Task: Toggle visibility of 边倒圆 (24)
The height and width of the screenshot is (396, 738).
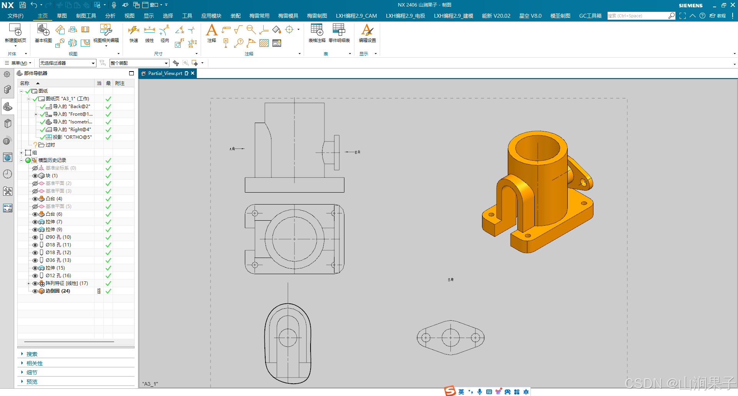Action: click(35, 291)
